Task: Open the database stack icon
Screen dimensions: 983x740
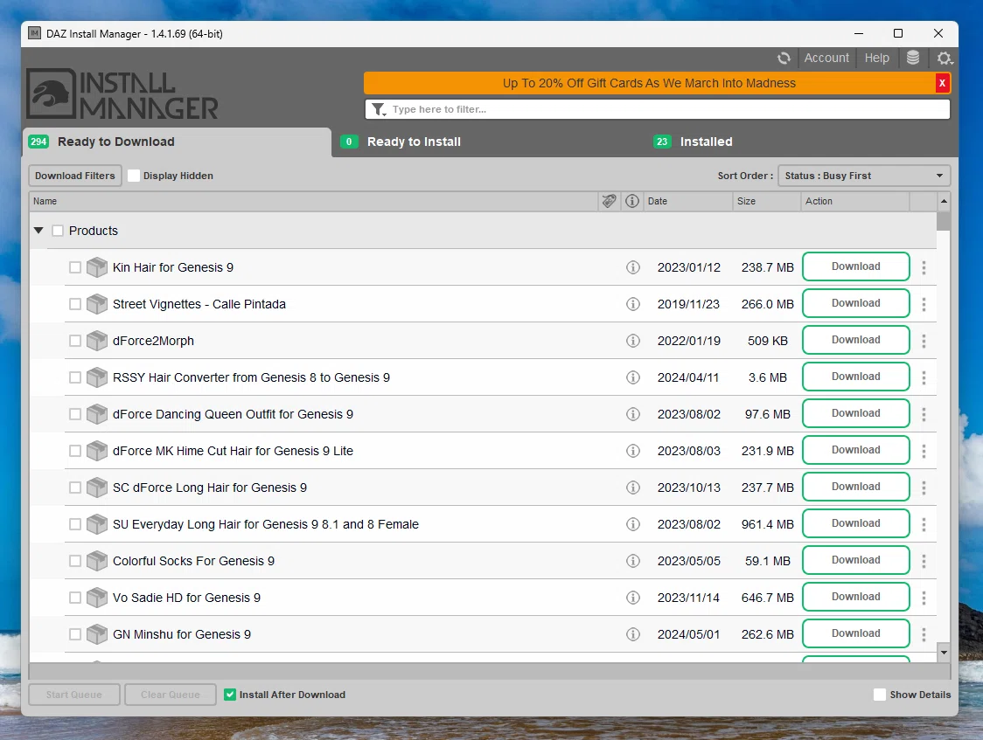Action: tap(913, 59)
